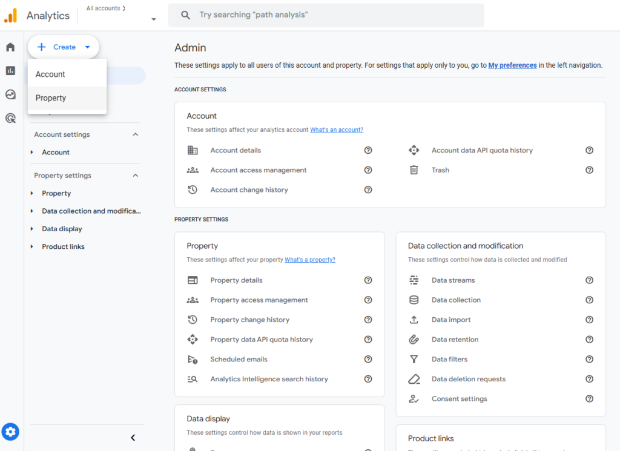Open the My preferences link
Image resolution: width=620 pixels, height=451 pixels.
(512, 65)
